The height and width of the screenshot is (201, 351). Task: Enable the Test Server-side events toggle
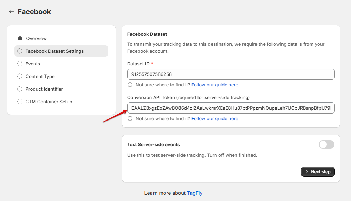[x=326, y=144]
